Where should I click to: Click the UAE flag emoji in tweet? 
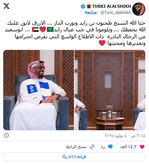(35, 30)
